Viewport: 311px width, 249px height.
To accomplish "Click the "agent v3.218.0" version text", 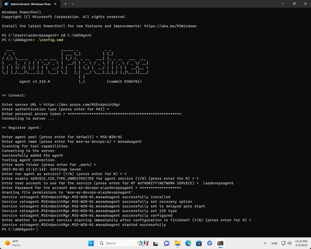I will 35,81.
